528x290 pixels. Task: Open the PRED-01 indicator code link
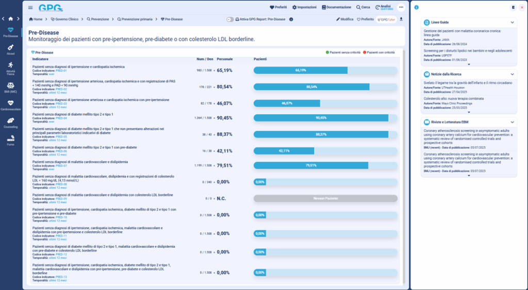point(61,71)
